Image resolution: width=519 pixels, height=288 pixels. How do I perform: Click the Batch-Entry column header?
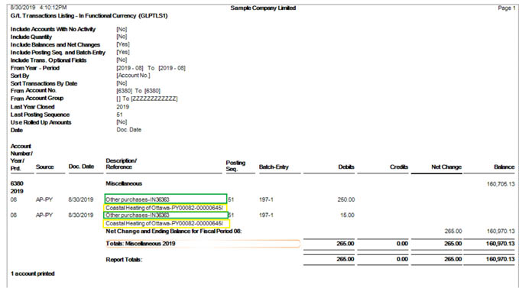click(274, 167)
